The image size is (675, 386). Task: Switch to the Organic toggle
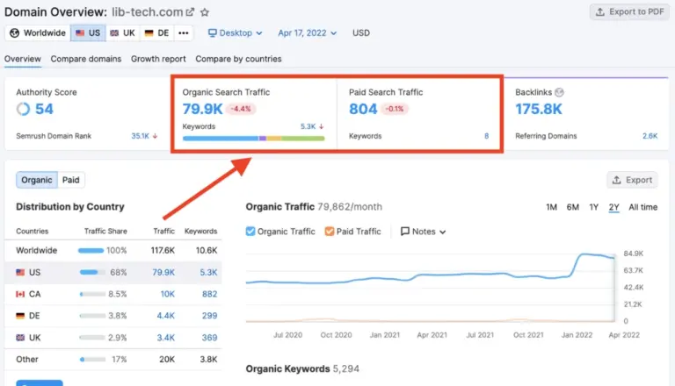click(37, 180)
